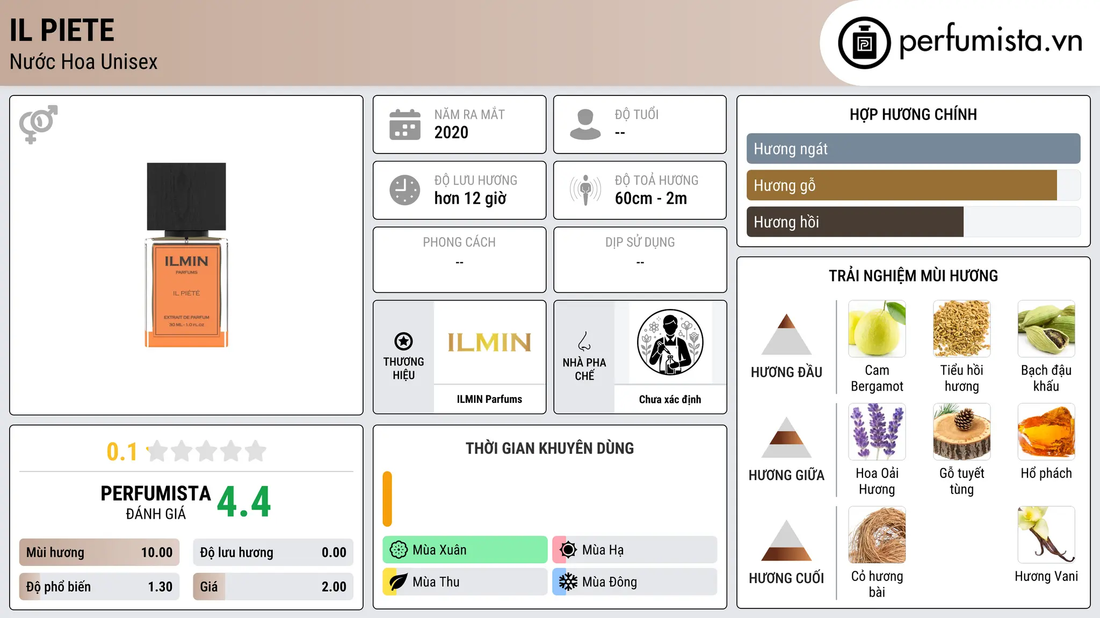The width and height of the screenshot is (1100, 618).
Task: Click the Độ lưu hương 0.00 score bar
Action: pos(273,553)
